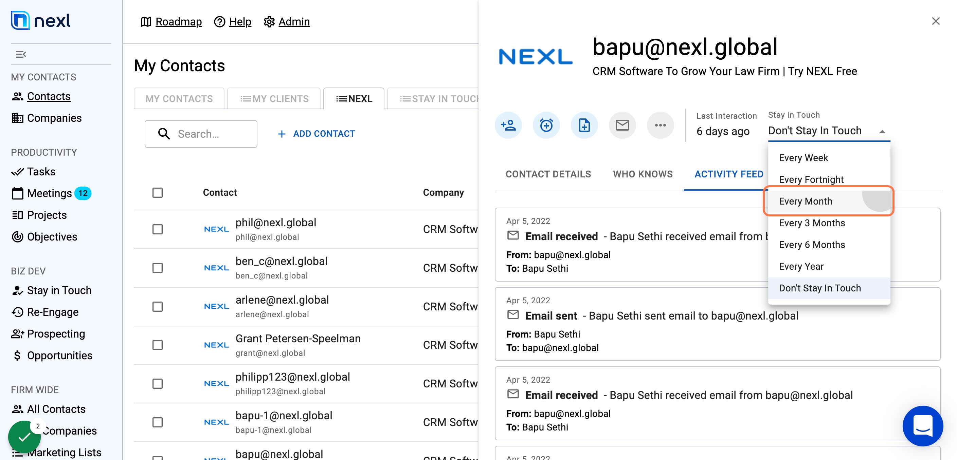This screenshot has height=460, width=957.
Task: Click the contacts Search field
Action: (x=201, y=134)
